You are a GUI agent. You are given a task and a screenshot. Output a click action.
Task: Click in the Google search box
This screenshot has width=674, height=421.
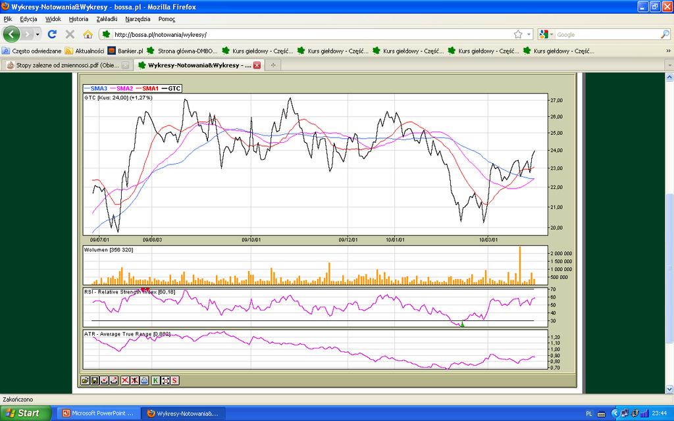(608, 34)
